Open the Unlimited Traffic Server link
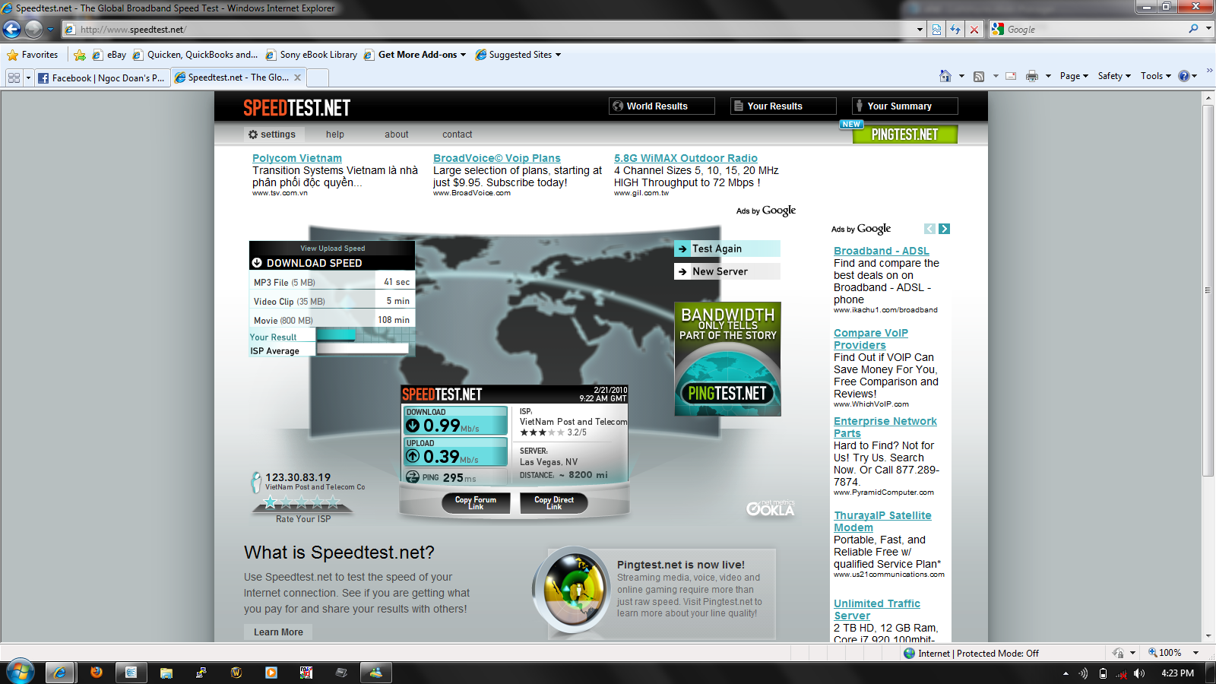The image size is (1216, 684). [877, 610]
